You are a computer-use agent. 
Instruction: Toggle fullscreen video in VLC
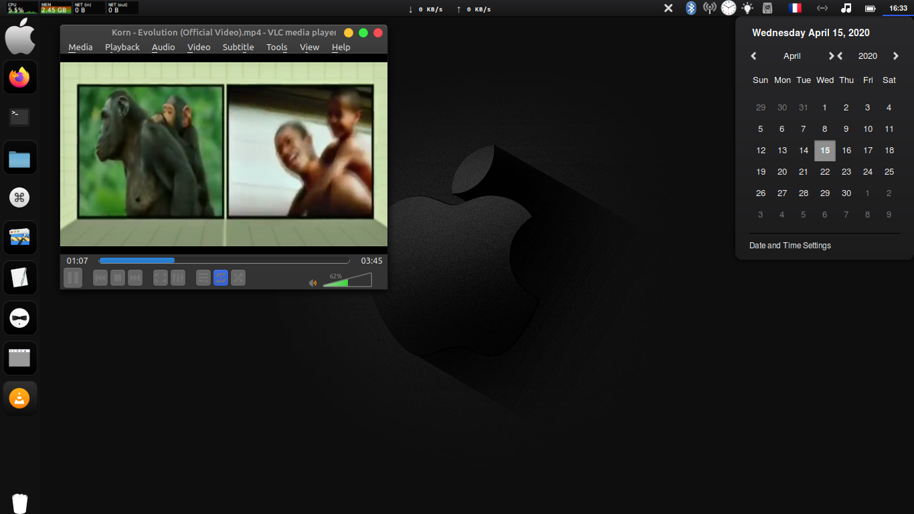pyautogui.click(x=161, y=278)
